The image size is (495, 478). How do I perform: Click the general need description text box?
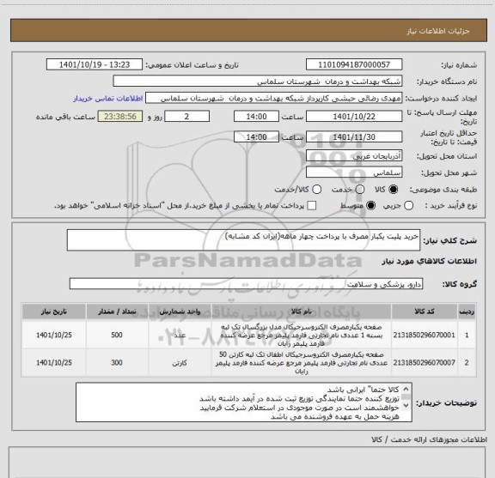click(x=243, y=240)
